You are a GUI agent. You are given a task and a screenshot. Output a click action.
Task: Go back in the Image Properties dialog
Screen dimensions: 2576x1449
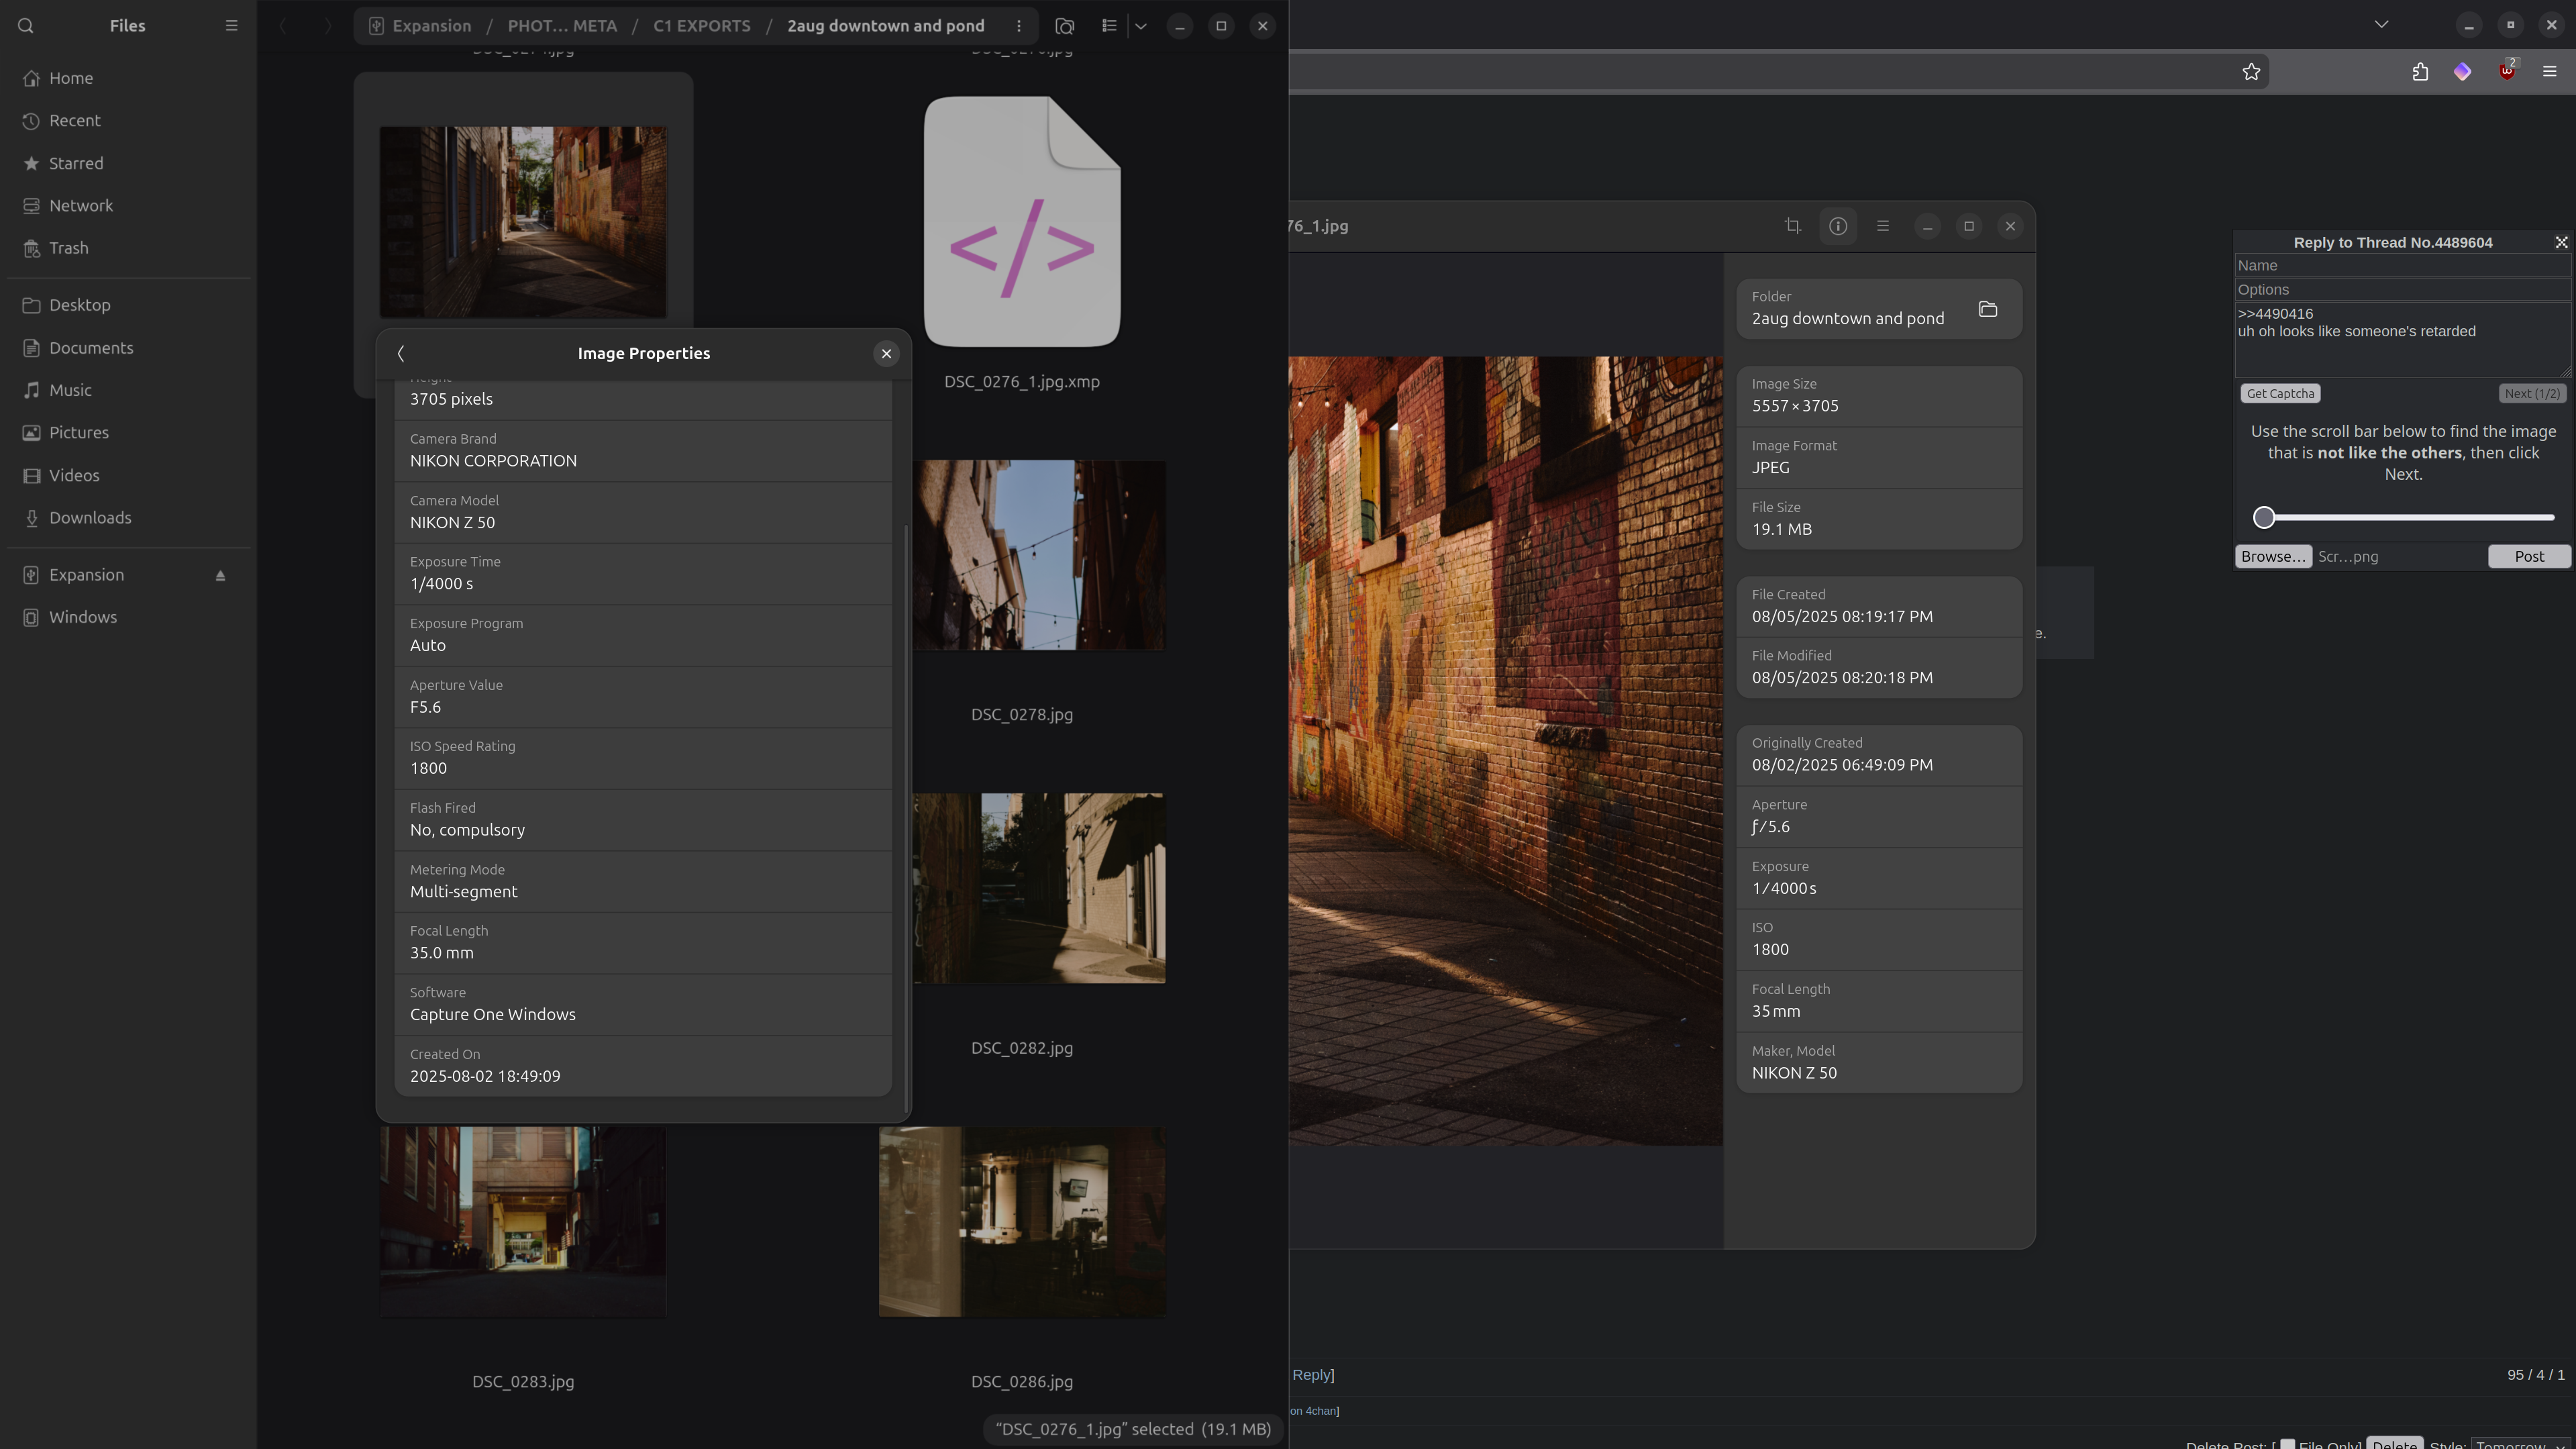[401, 354]
